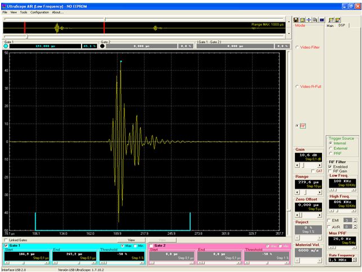Screen dimensions: 362x272
Task: Open the Rate Frequency dropdown
Action: (355, 260)
